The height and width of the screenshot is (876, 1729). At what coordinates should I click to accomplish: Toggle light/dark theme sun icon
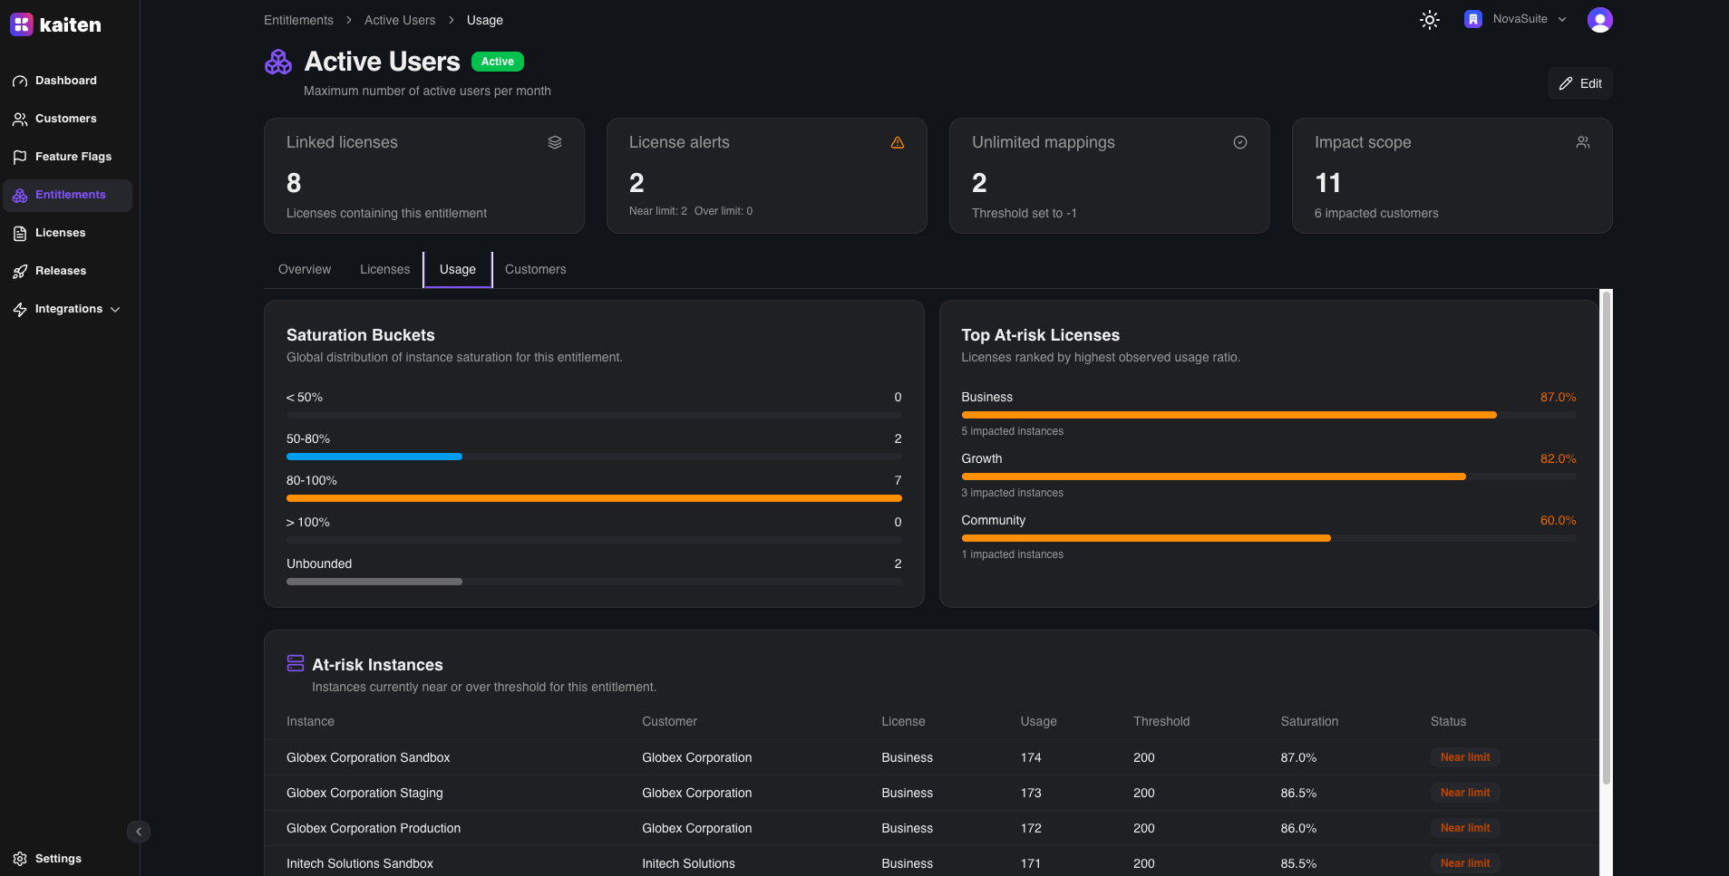(x=1429, y=20)
